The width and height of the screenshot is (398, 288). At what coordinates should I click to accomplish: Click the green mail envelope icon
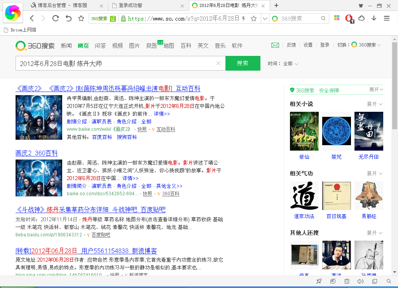275,45
